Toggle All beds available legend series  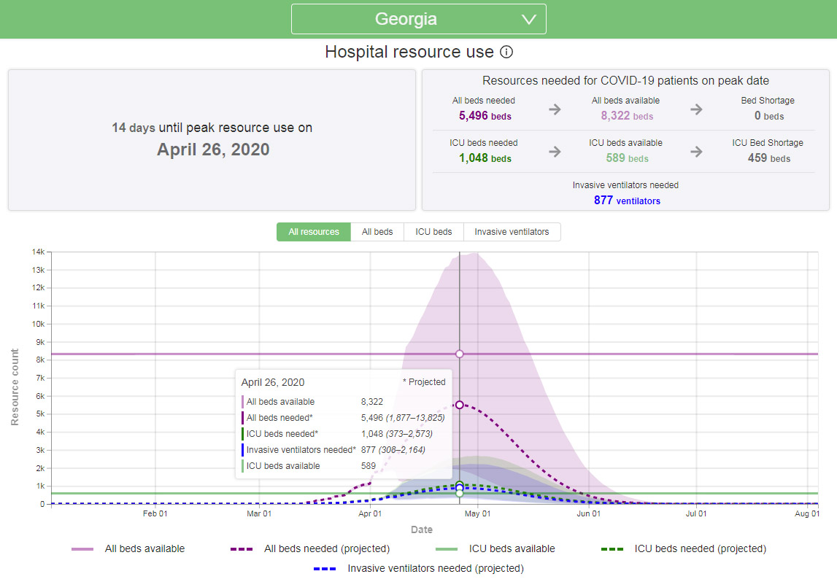tap(144, 548)
